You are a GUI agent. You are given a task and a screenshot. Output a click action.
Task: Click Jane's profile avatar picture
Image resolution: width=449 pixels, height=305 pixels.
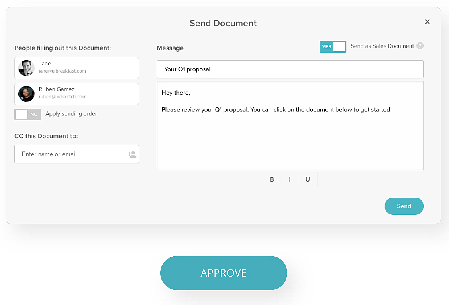(x=26, y=68)
